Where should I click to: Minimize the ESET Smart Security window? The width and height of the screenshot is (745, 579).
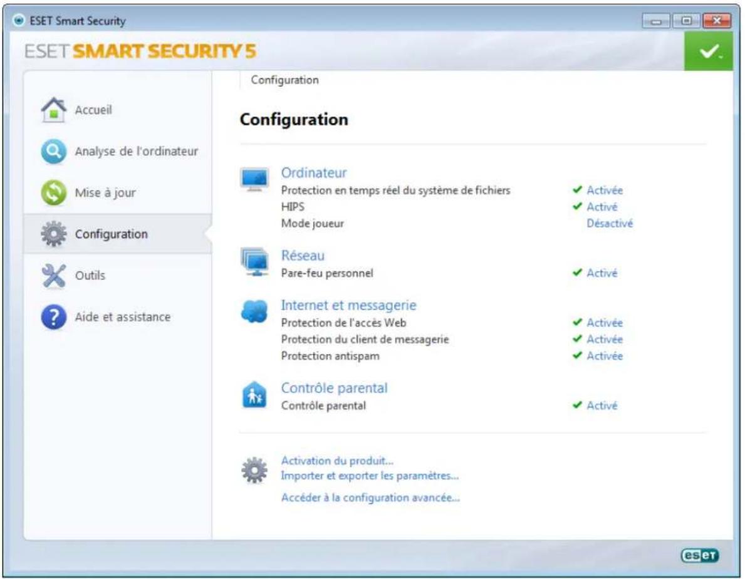point(655,21)
